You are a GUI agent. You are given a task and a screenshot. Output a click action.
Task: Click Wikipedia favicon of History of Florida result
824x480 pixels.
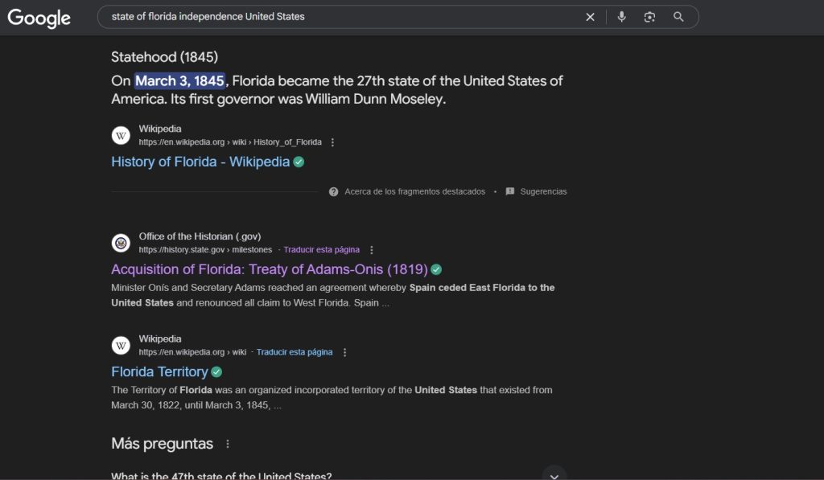click(x=121, y=136)
